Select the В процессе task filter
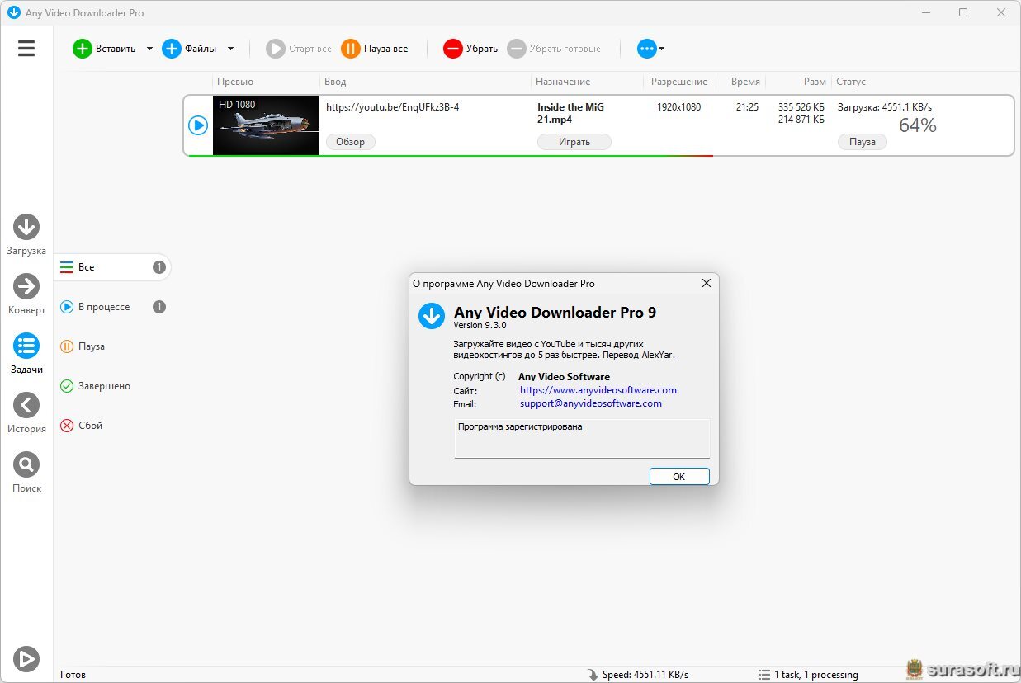Image resolution: width=1021 pixels, height=683 pixels. [112, 307]
